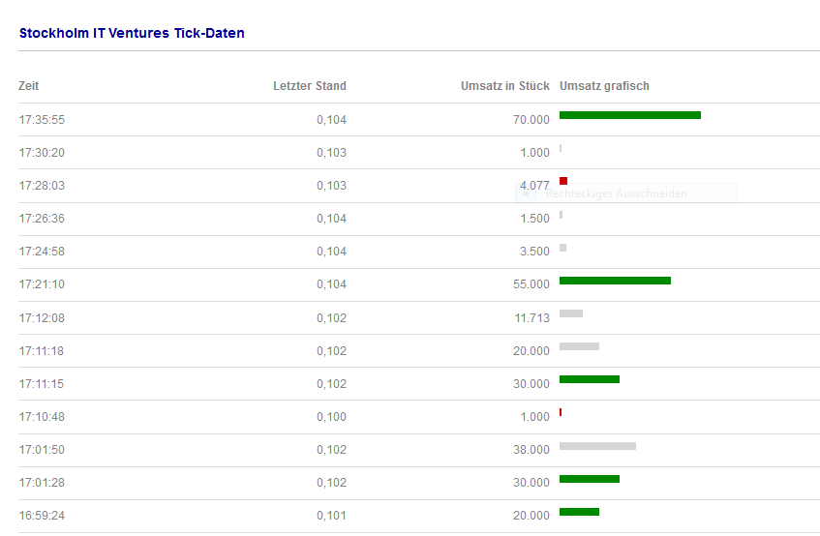Click the Stockholm IT Ventures Tick-Daten heading
The width and height of the screenshot is (820, 536).
tap(132, 33)
